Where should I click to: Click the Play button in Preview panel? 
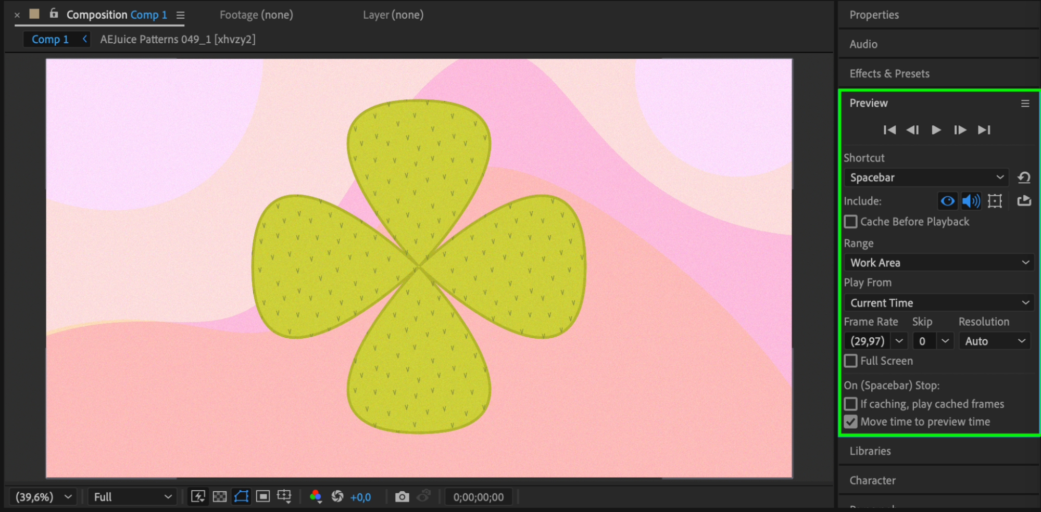coord(936,130)
